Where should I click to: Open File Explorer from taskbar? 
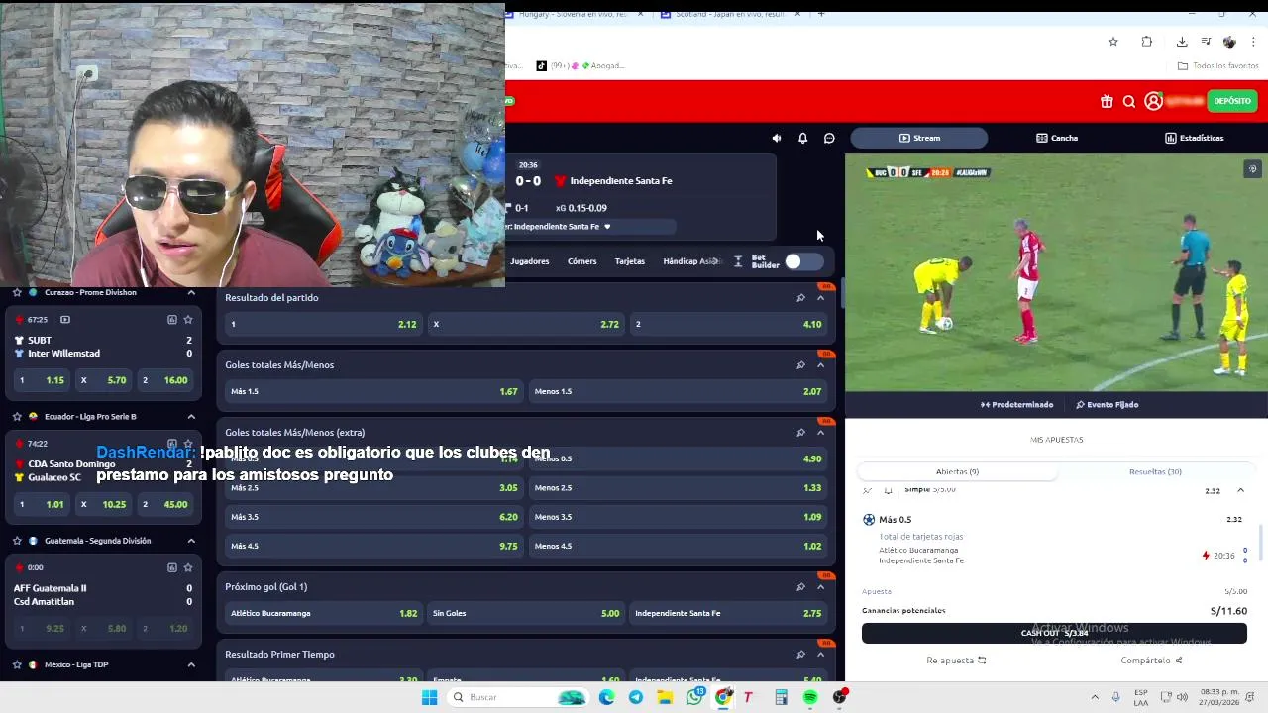[x=665, y=697]
